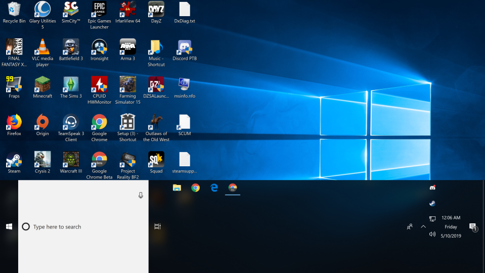Launch Project Reality BF2 shortcut
The height and width of the screenshot is (273, 485).
click(128, 165)
